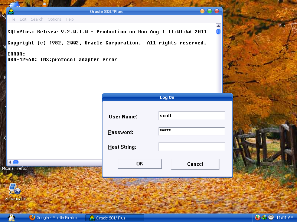Click the Log On dialog title bar
This screenshot has height=222, width=297.
[167, 97]
